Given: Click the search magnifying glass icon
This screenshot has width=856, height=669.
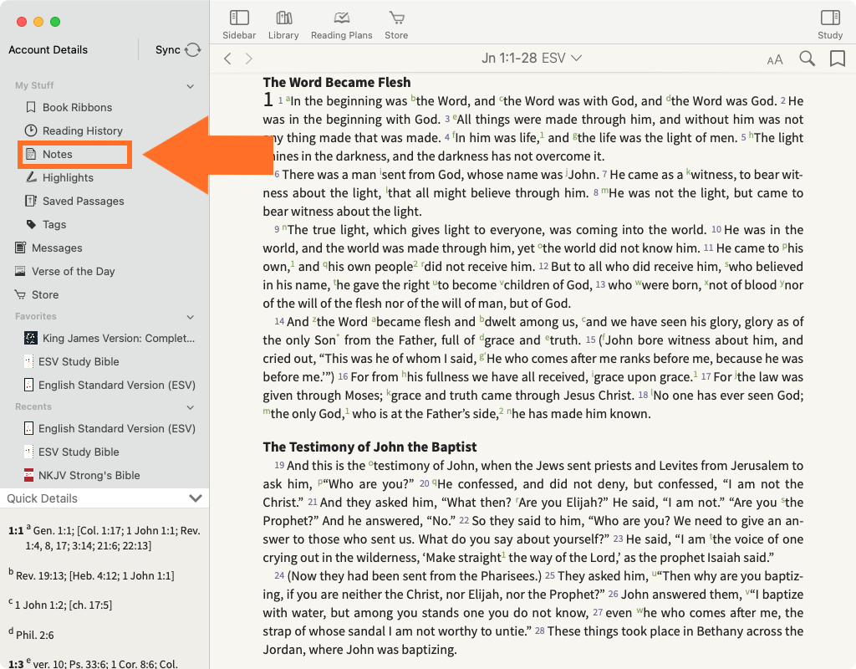Looking at the screenshot, I should [807, 59].
